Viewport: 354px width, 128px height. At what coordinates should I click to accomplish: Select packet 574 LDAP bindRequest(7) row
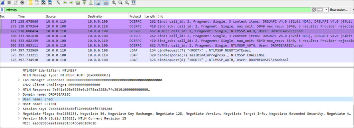[x=177, y=50]
